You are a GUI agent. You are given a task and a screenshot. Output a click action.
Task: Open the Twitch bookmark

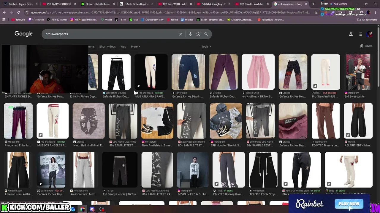[x=36, y=20]
